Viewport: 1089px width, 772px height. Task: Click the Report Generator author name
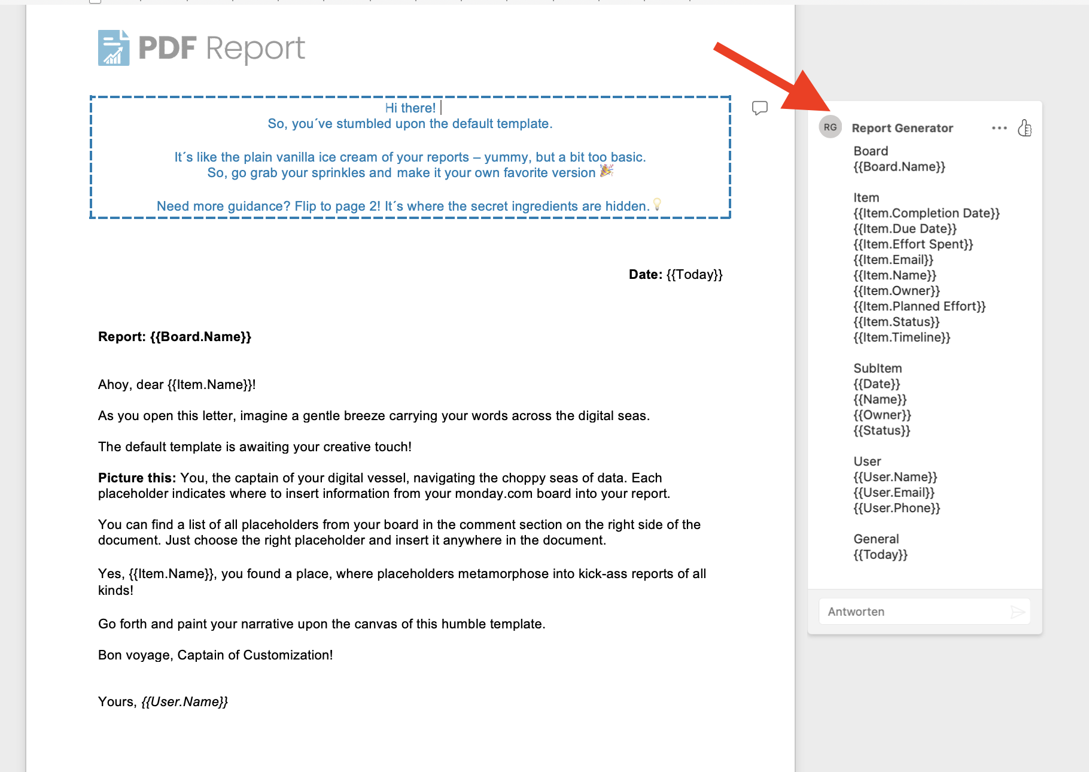[902, 128]
